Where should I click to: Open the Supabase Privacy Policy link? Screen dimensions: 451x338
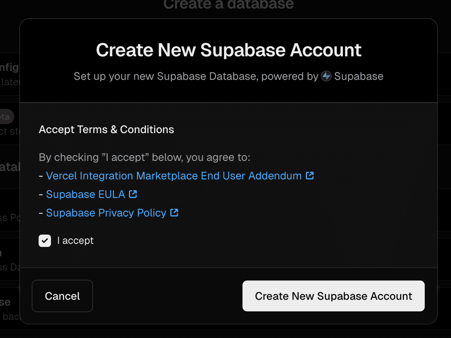[x=106, y=213]
